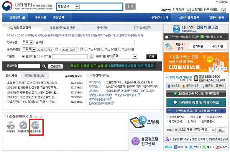Screen dimensions: 230x152
Task: Select the 수요기관 radio option
Action: [x=38, y=56]
